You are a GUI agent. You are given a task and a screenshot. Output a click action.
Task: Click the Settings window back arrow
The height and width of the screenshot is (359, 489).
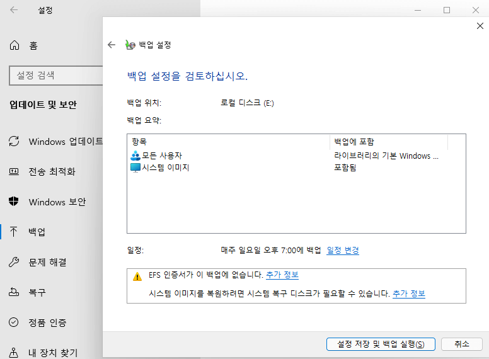(14, 10)
